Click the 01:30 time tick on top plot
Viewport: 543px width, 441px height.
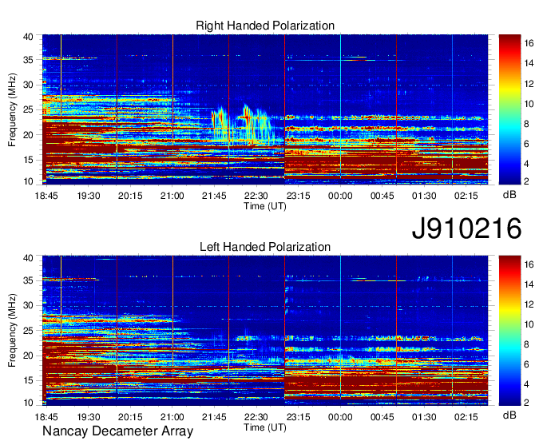(424, 196)
